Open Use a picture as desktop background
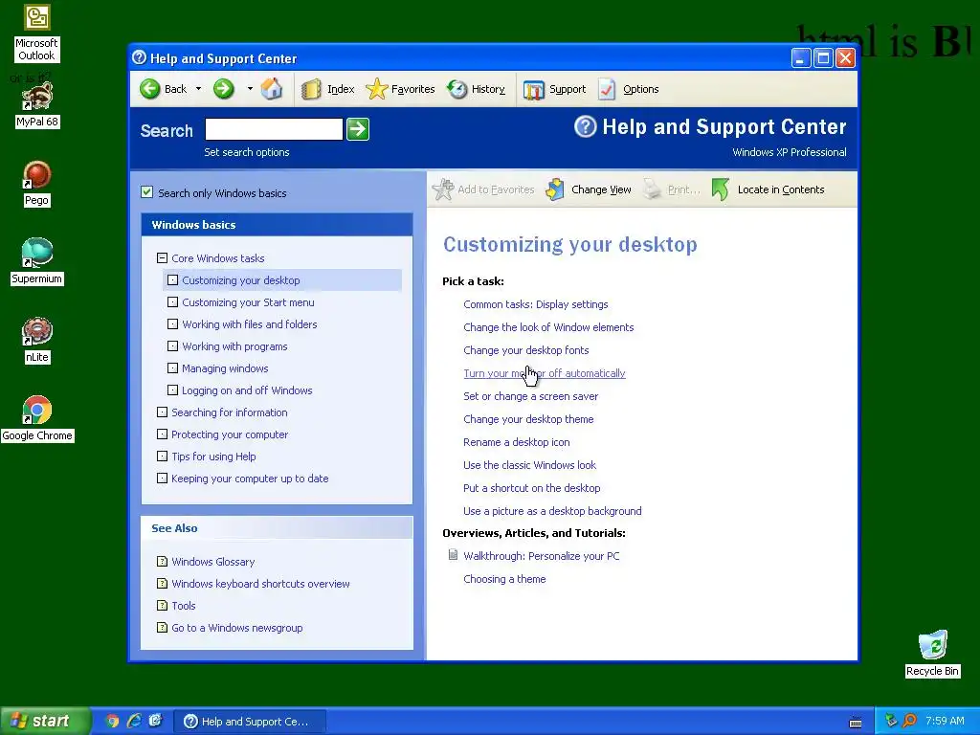 pos(552,511)
